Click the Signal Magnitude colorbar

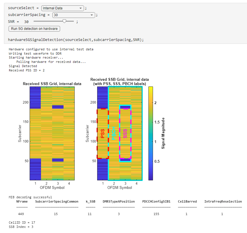(151, 133)
